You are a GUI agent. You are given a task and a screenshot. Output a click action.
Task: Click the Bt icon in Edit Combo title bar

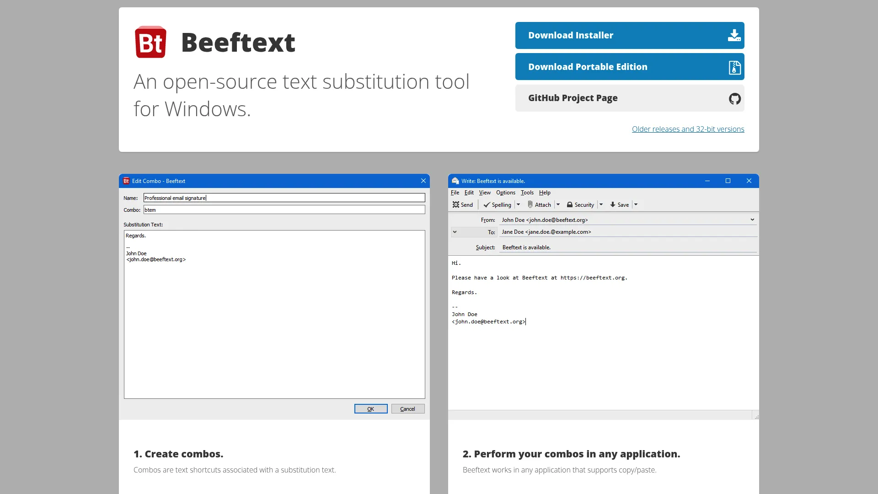coord(126,181)
